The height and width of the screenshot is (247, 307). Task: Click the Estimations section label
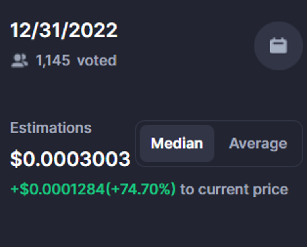coord(51,128)
